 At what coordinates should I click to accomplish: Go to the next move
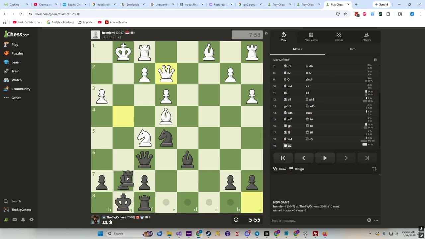[x=346, y=158]
